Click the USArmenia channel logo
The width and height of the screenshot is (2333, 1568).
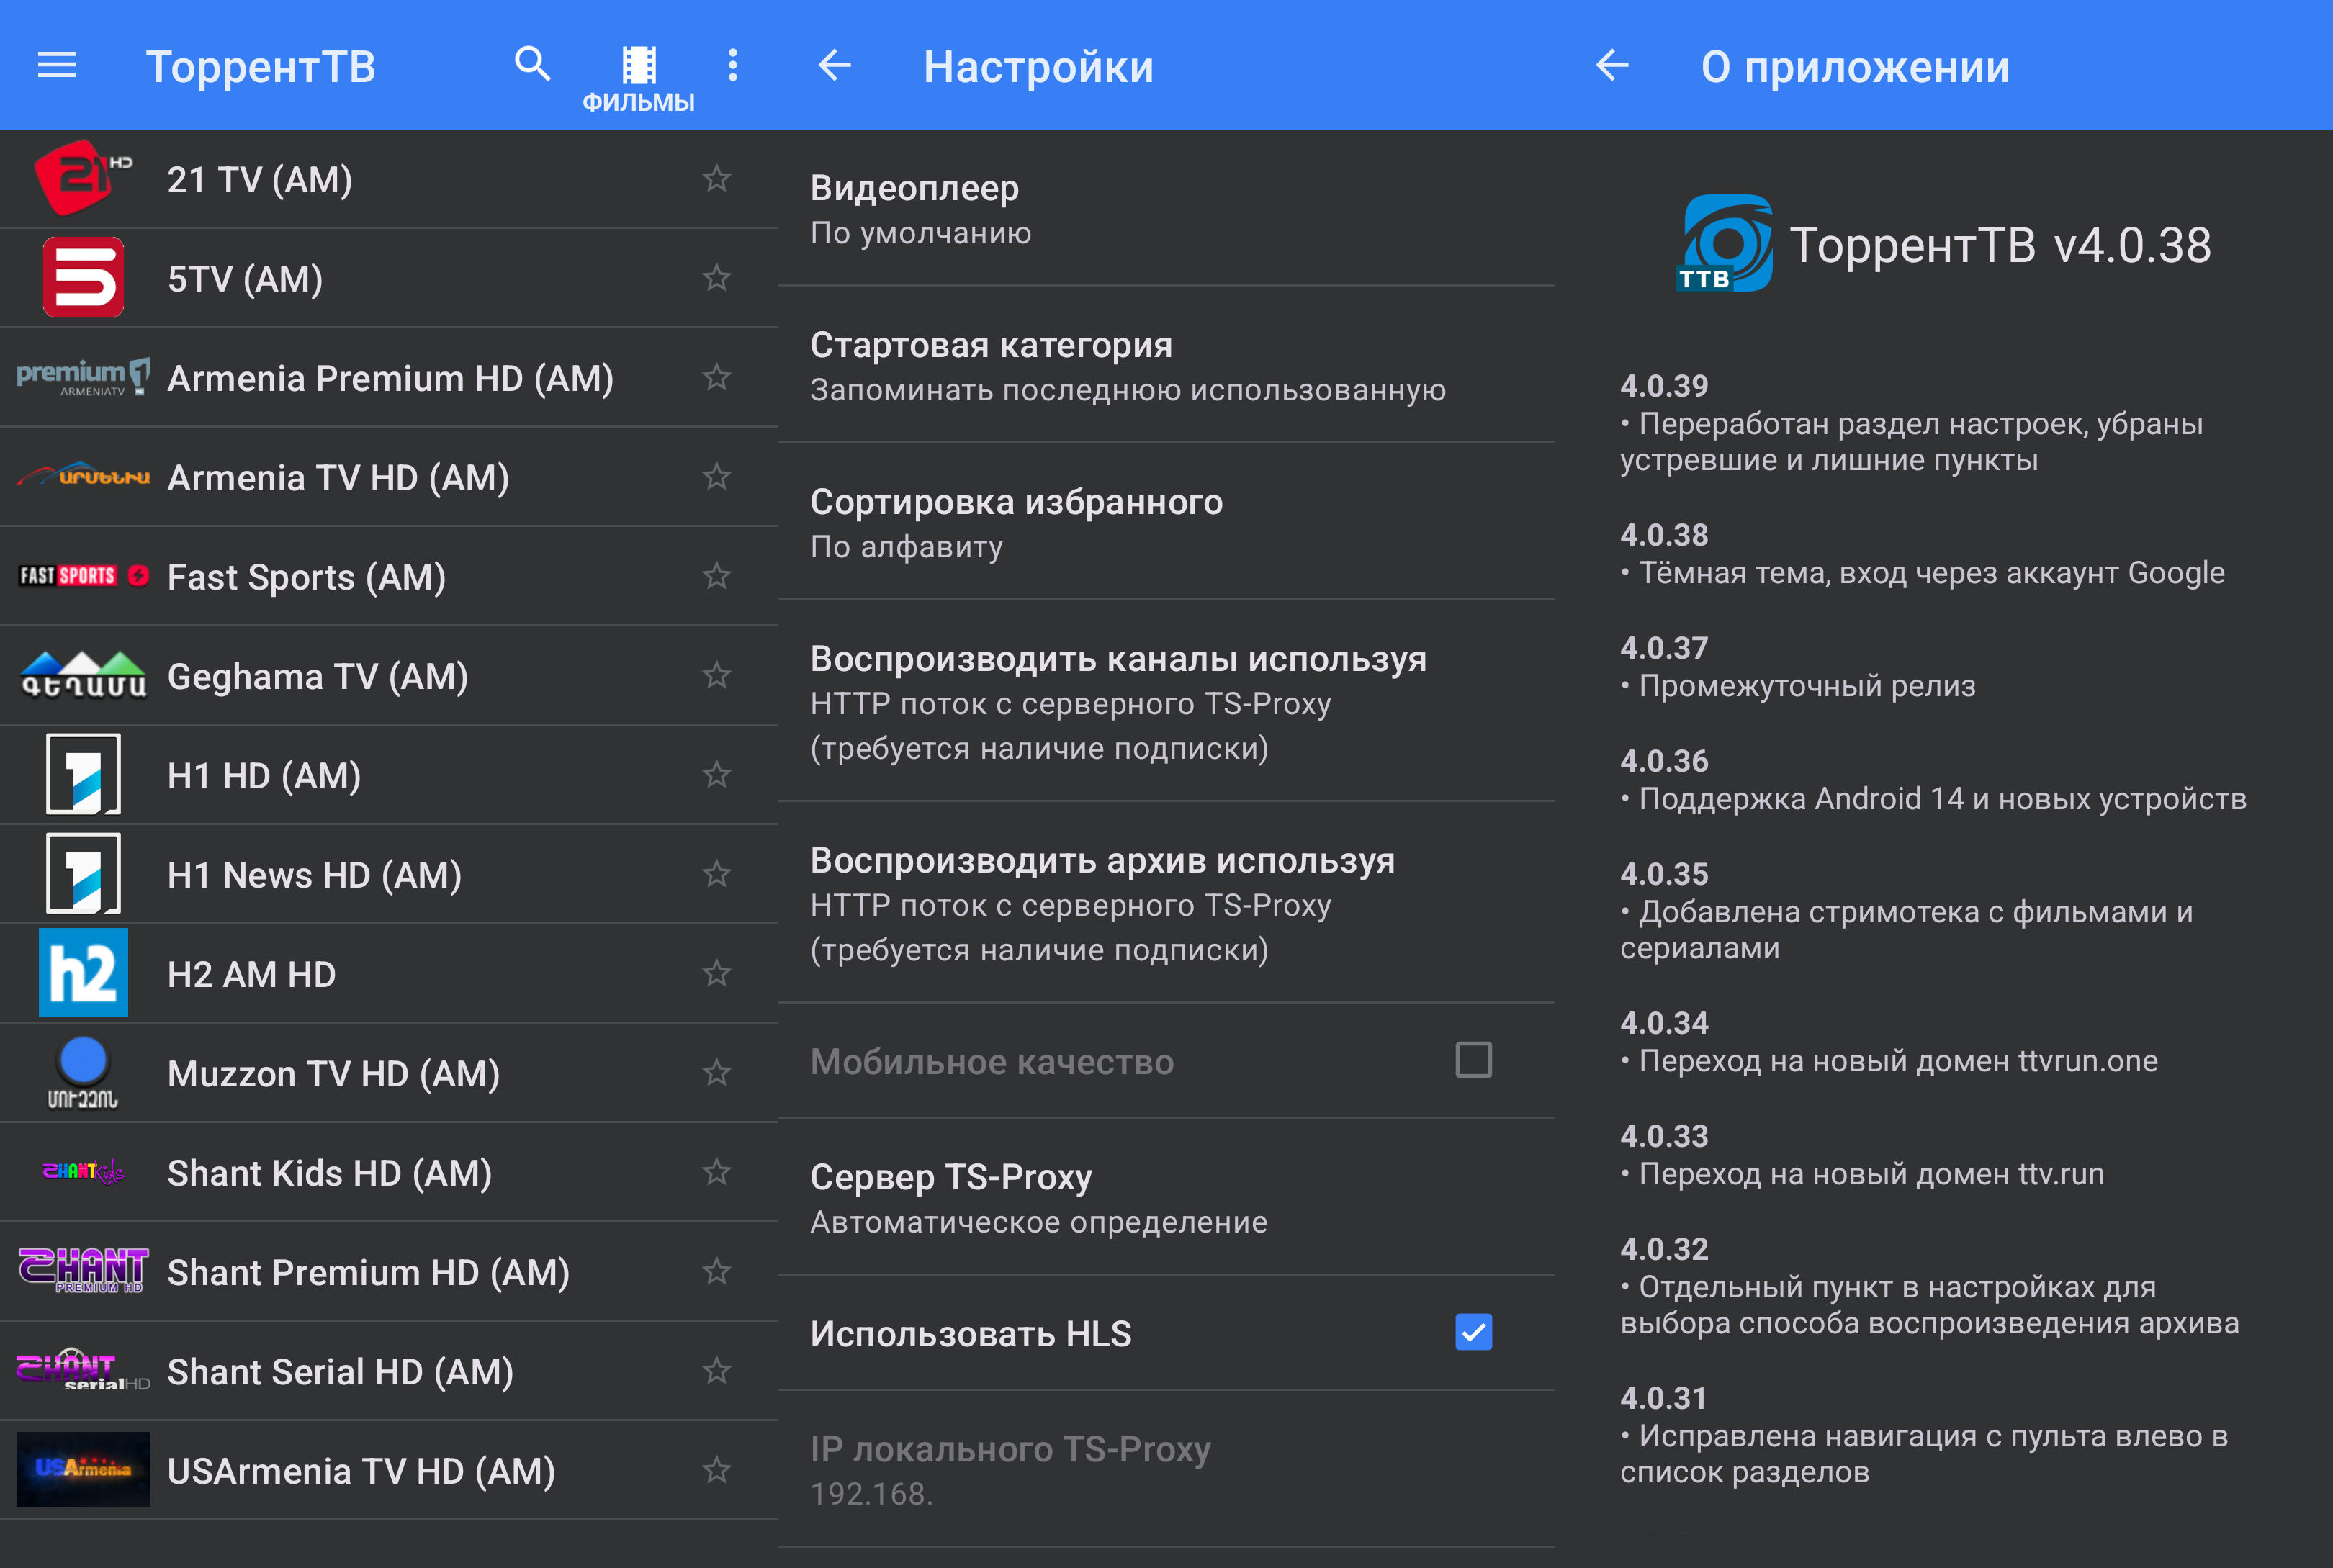coord(83,1469)
